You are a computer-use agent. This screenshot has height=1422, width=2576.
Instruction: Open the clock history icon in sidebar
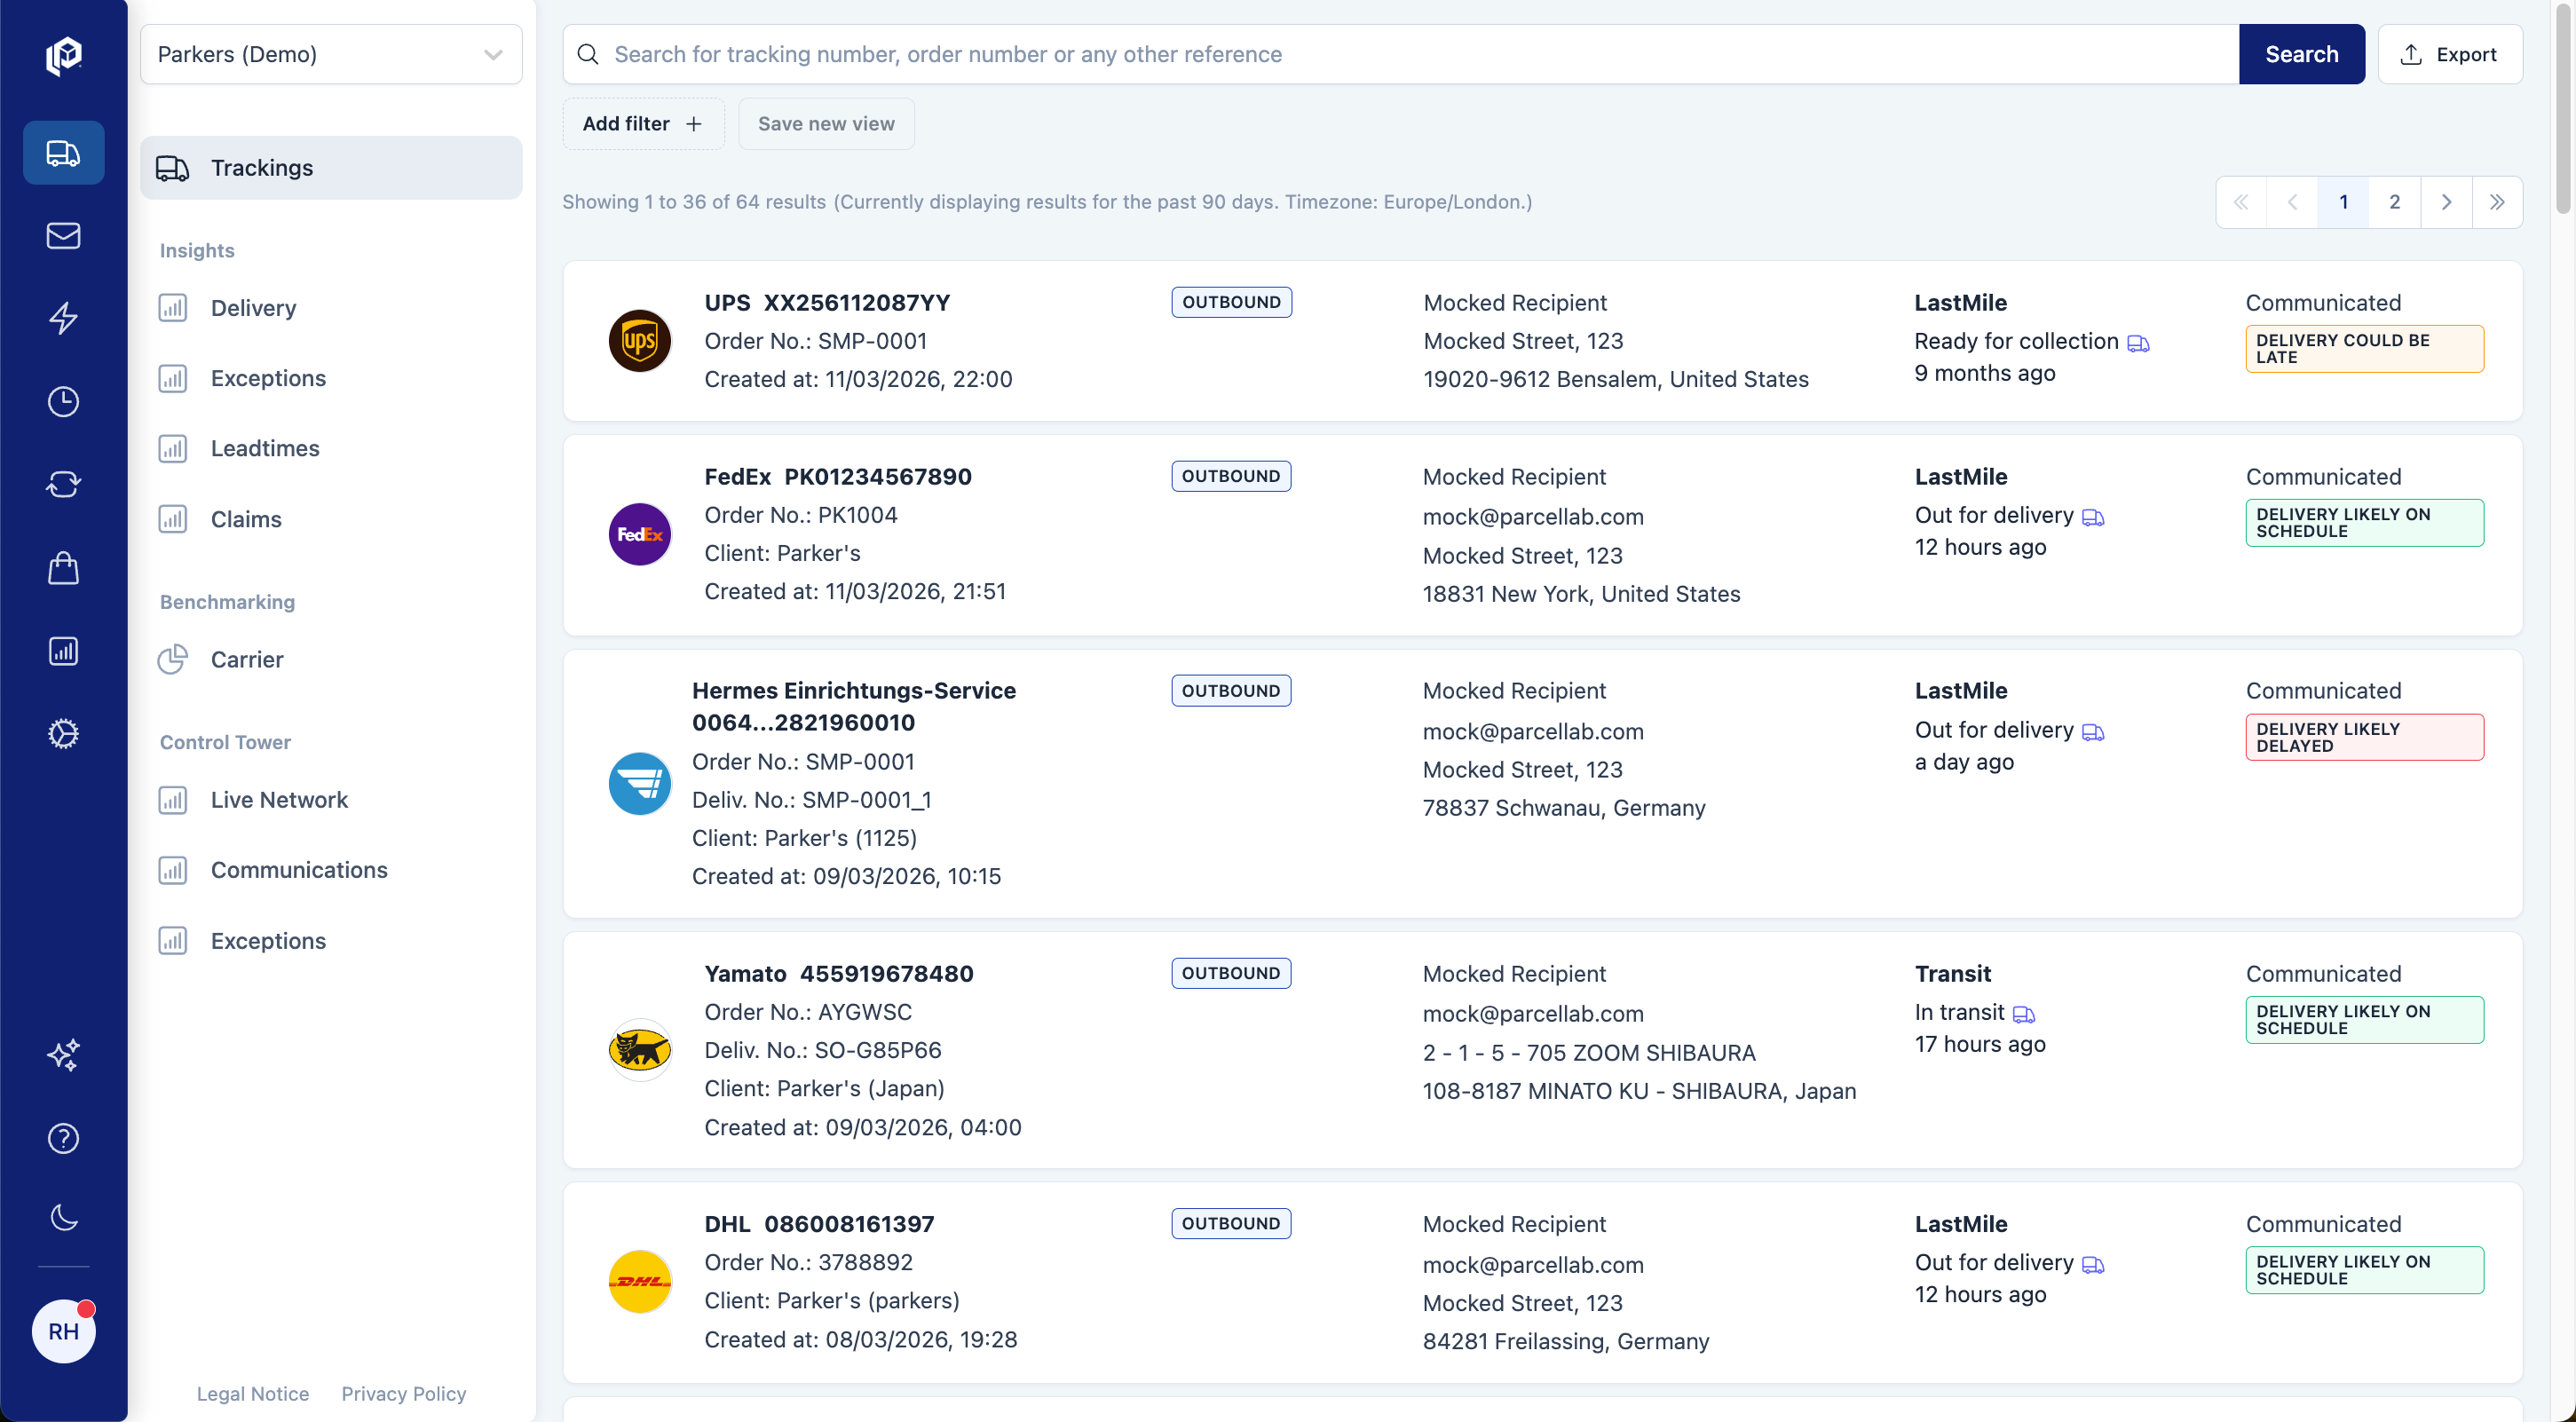(x=63, y=402)
